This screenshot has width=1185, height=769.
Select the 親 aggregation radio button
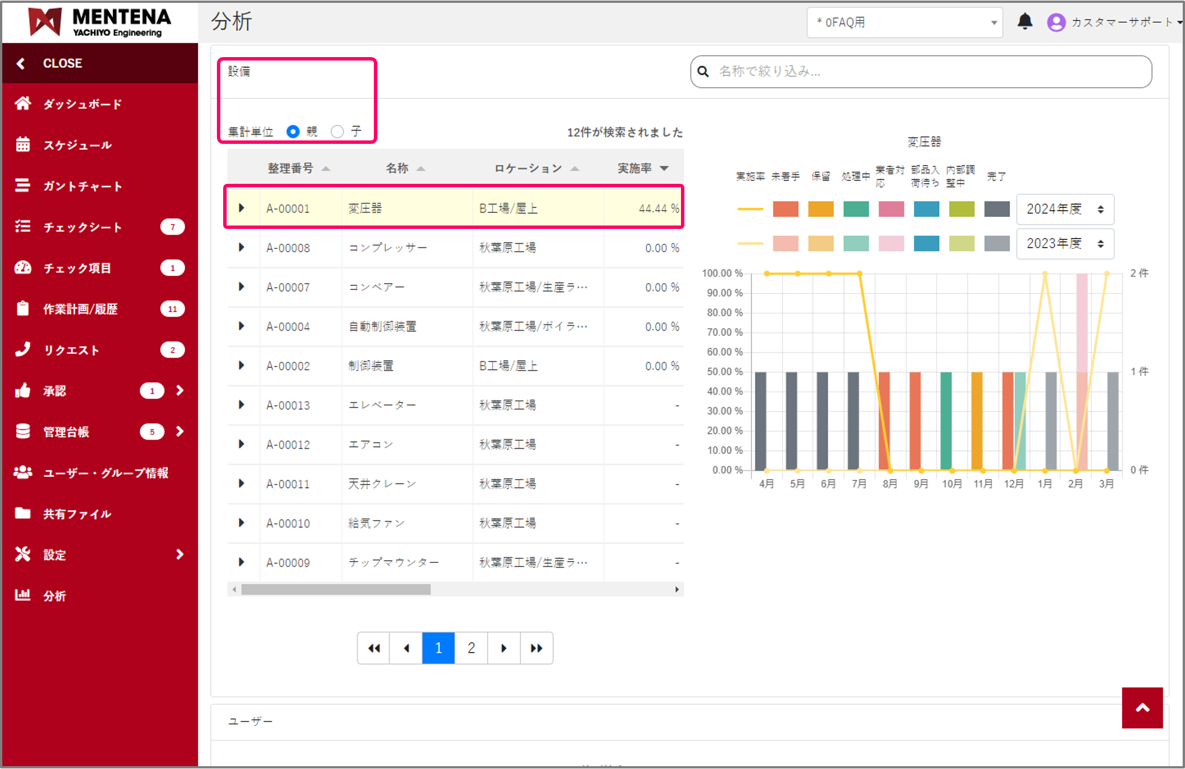pos(293,131)
